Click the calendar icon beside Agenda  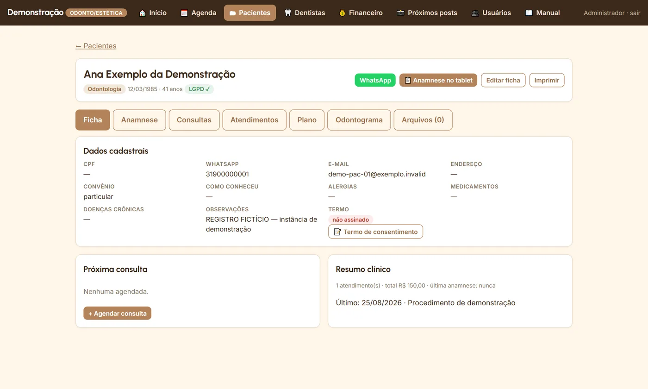point(184,13)
